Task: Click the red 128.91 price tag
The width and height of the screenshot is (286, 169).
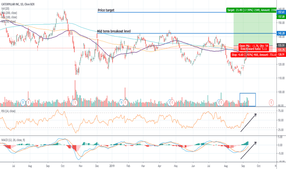Action: tap(281, 54)
